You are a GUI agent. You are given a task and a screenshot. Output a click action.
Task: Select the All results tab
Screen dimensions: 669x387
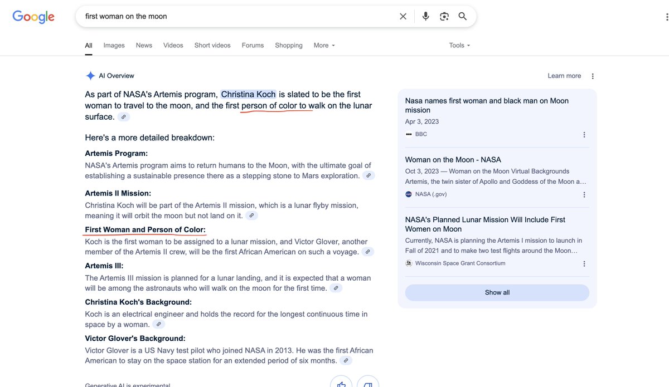point(89,46)
